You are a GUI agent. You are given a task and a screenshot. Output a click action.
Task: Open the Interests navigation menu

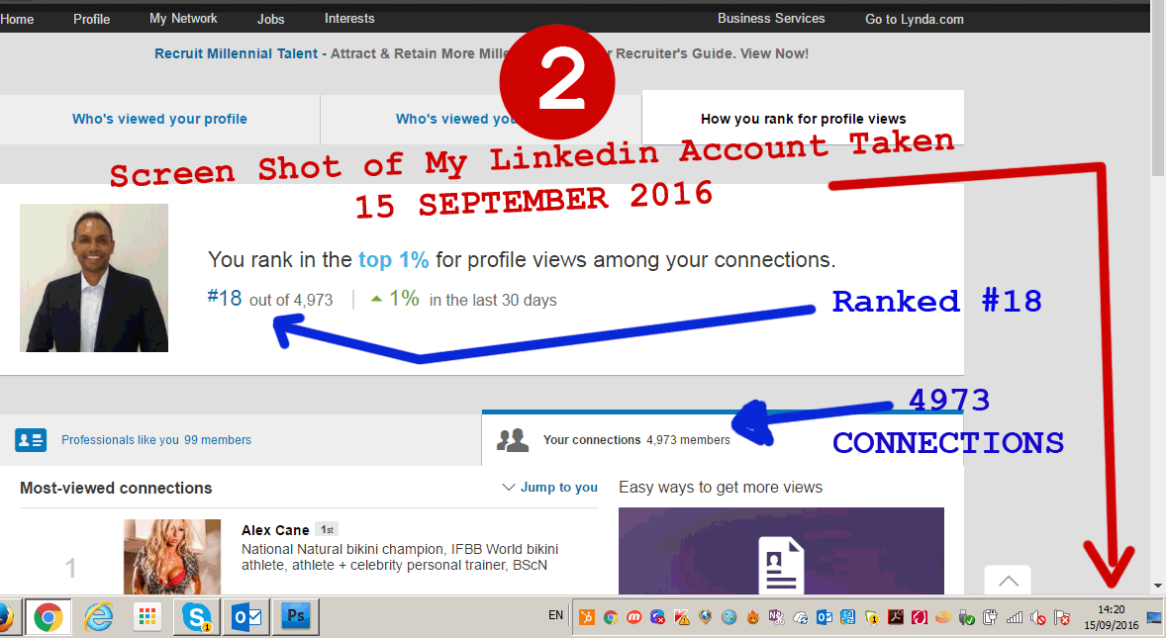349,19
